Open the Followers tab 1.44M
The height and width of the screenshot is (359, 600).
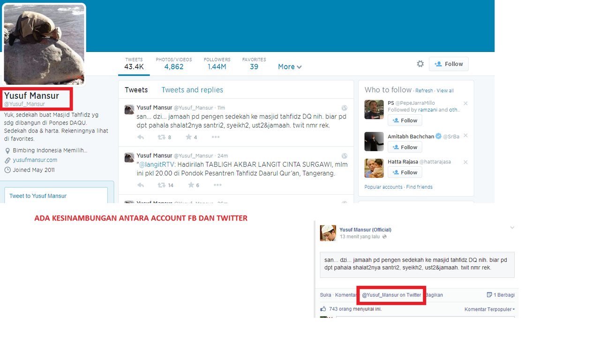pyautogui.click(x=217, y=64)
